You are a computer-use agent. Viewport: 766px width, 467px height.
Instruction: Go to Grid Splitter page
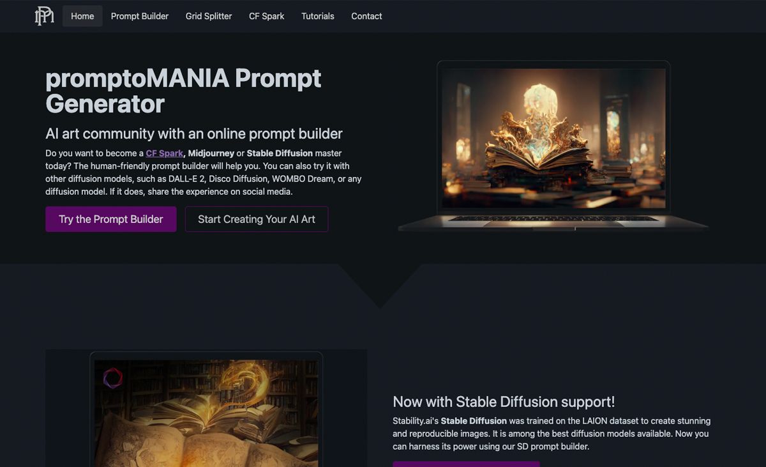tap(209, 16)
